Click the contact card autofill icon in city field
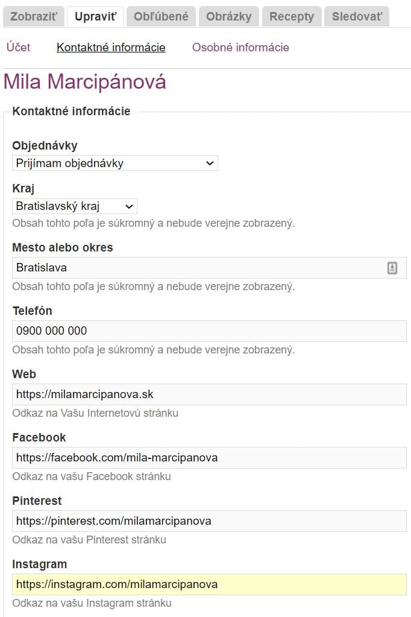 click(x=392, y=268)
